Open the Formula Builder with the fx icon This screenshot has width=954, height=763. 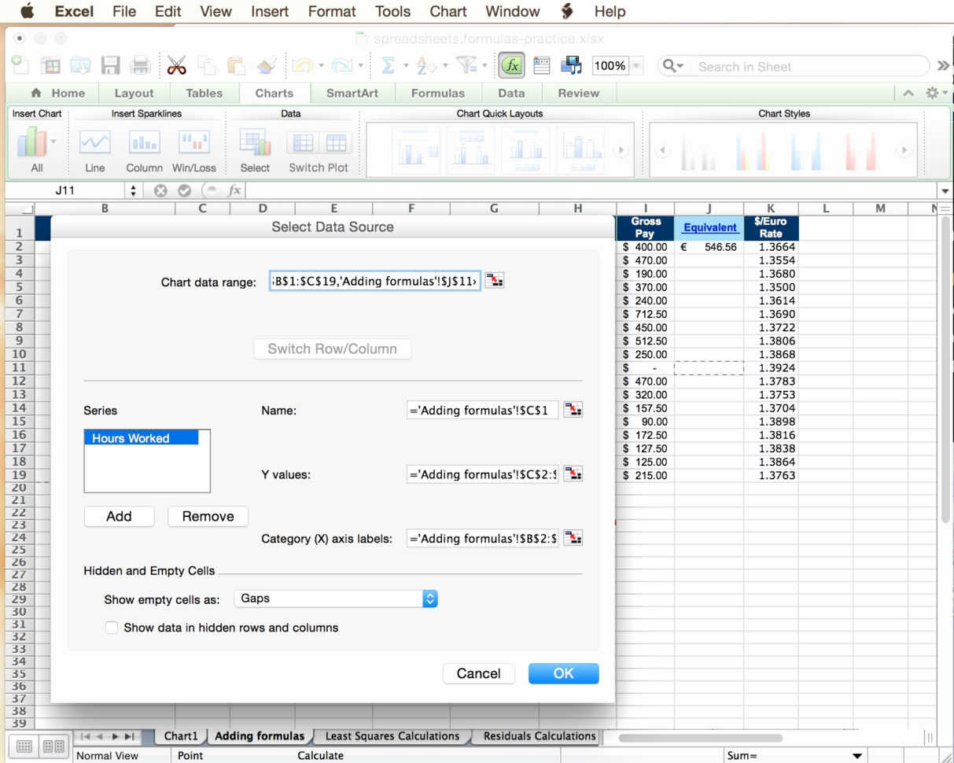pos(510,65)
